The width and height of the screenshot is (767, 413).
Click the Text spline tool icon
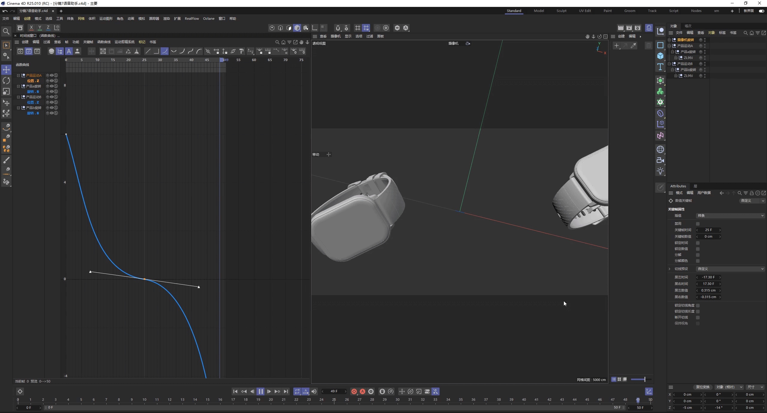pyautogui.click(x=660, y=67)
